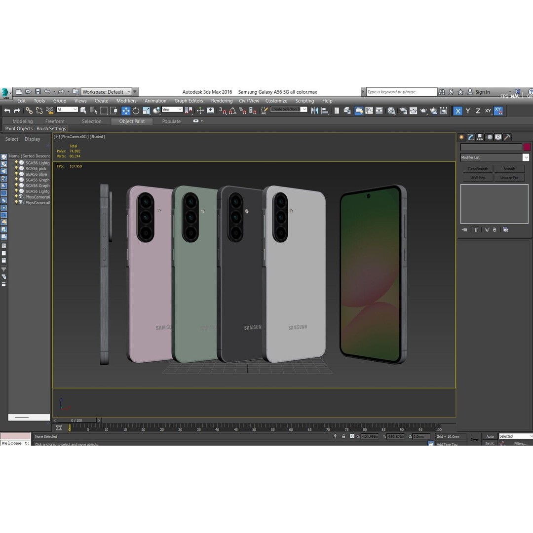Open the Material Editor icon

click(391, 111)
